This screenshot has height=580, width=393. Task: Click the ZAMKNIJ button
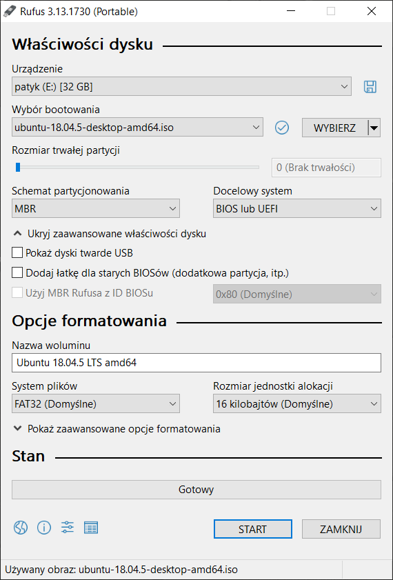pyautogui.click(x=341, y=530)
